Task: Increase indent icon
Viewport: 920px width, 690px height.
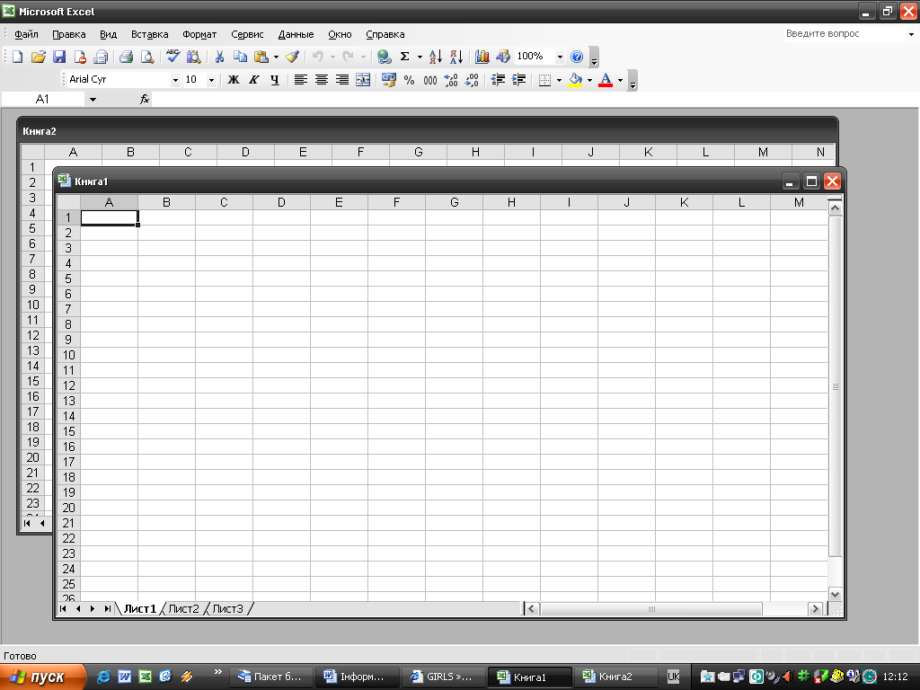Action: tap(518, 80)
